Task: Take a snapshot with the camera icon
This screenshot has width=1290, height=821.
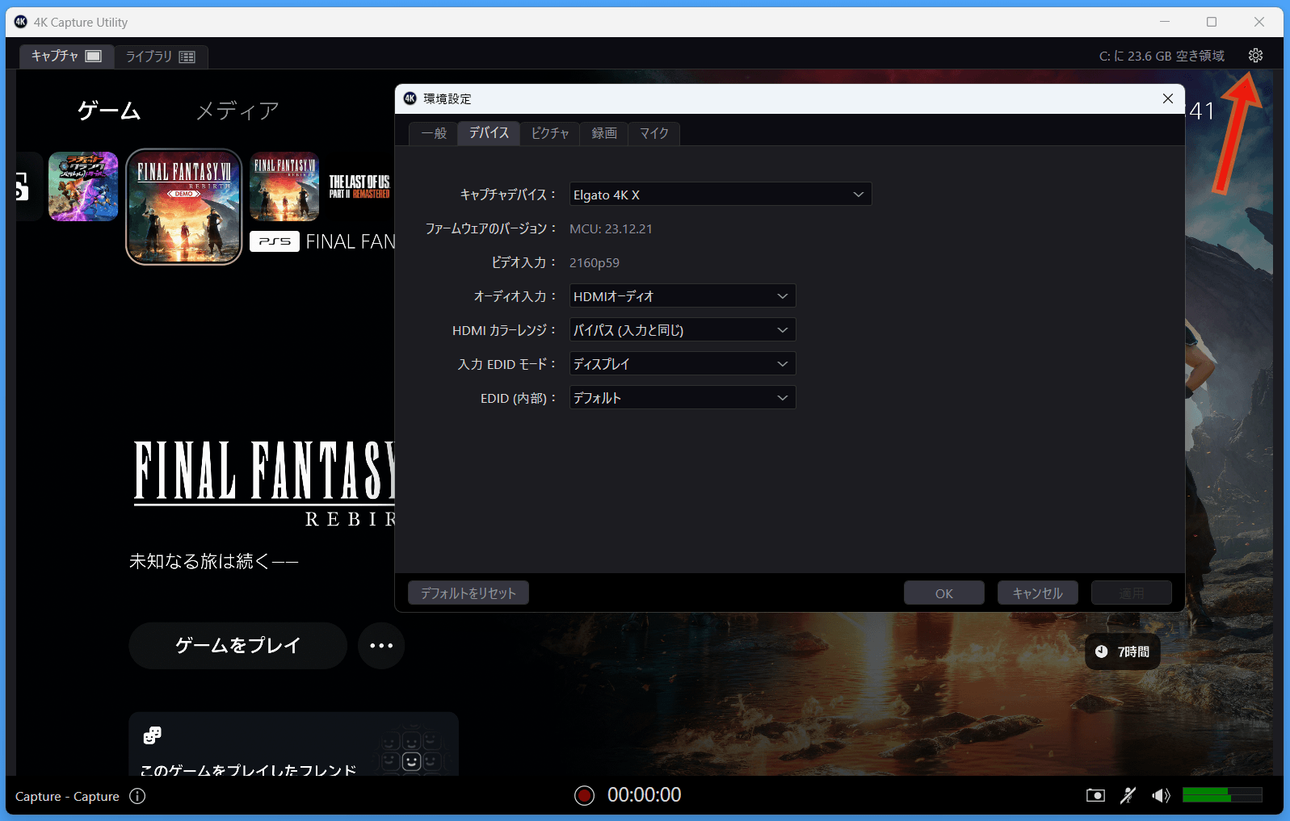Action: click(x=1095, y=796)
